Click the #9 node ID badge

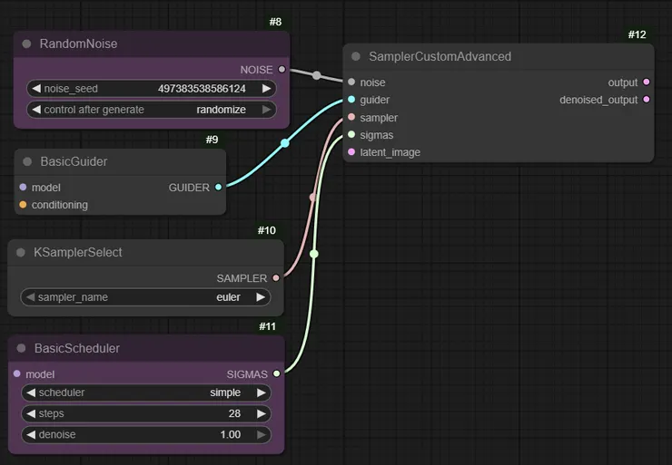212,140
